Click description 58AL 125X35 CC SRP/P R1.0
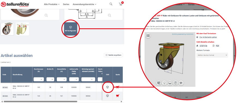This screenshot has width=240, height=103. 21,96
